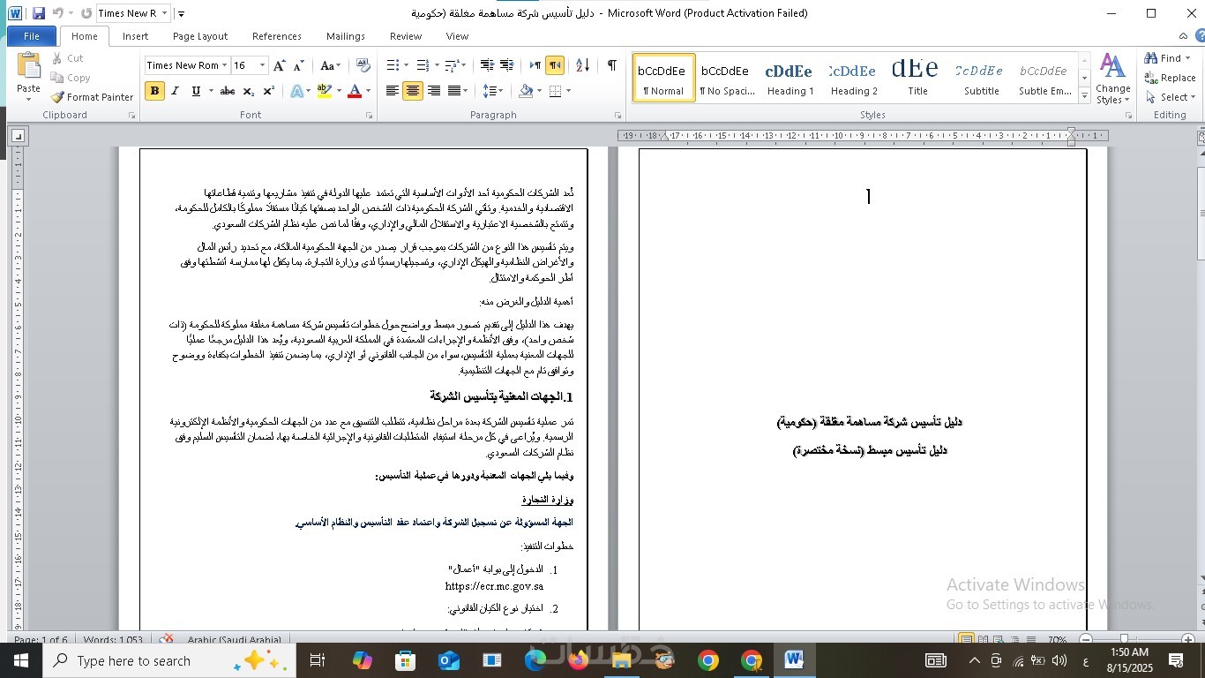The height and width of the screenshot is (678, 1205).
Task: Apply the red font color button
Action: 355,91
